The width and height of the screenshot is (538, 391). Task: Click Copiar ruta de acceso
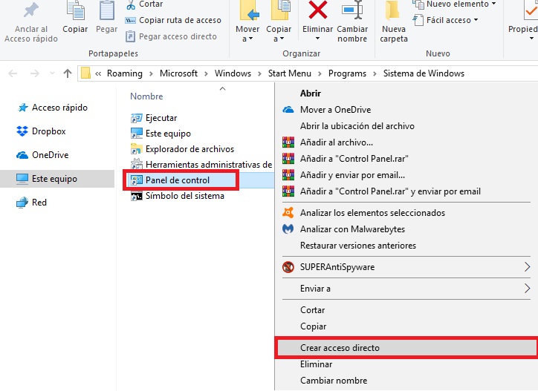(x=180, y=20)
